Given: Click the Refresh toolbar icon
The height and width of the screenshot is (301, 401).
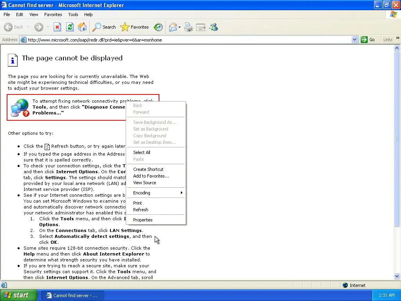Looking at the screenshot, I should click(x=70, y=27).
